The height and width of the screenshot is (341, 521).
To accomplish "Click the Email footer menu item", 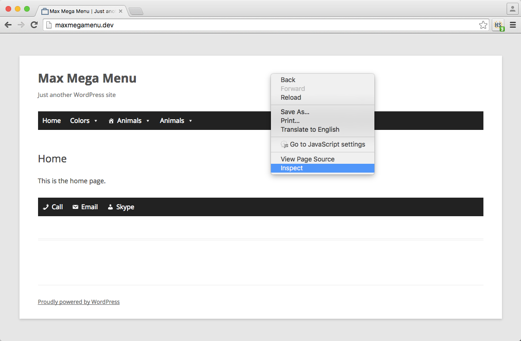I will (85, 207).
